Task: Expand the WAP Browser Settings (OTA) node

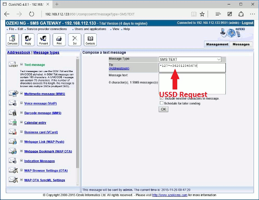Action: [21, 170]
